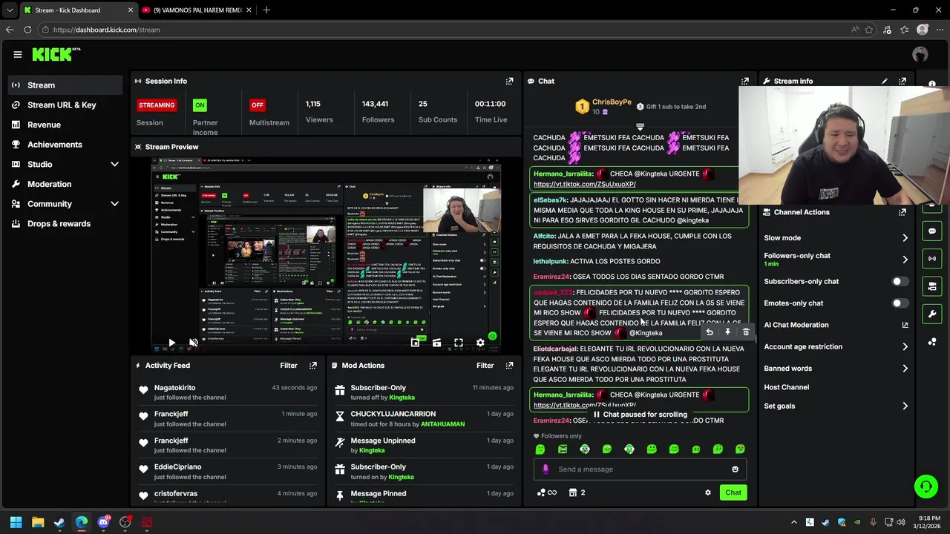Open Drops & rewards in sidebar
Image resolution: width=950 pixels, height=534 pixels.
click(x=65, y=224)
